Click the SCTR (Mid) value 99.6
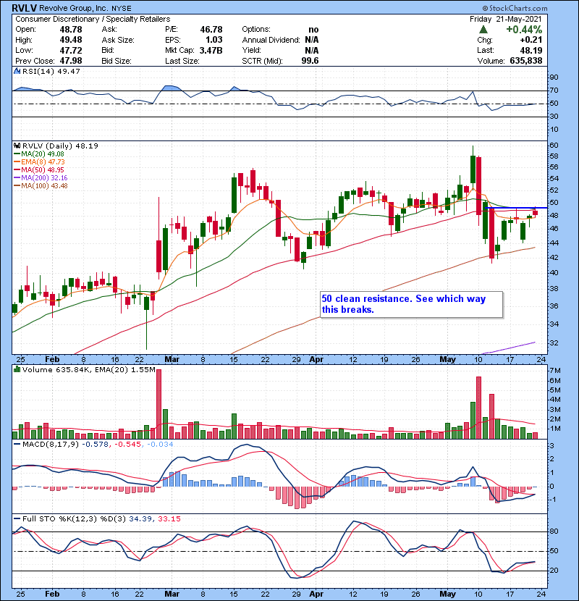 (310, 61)
